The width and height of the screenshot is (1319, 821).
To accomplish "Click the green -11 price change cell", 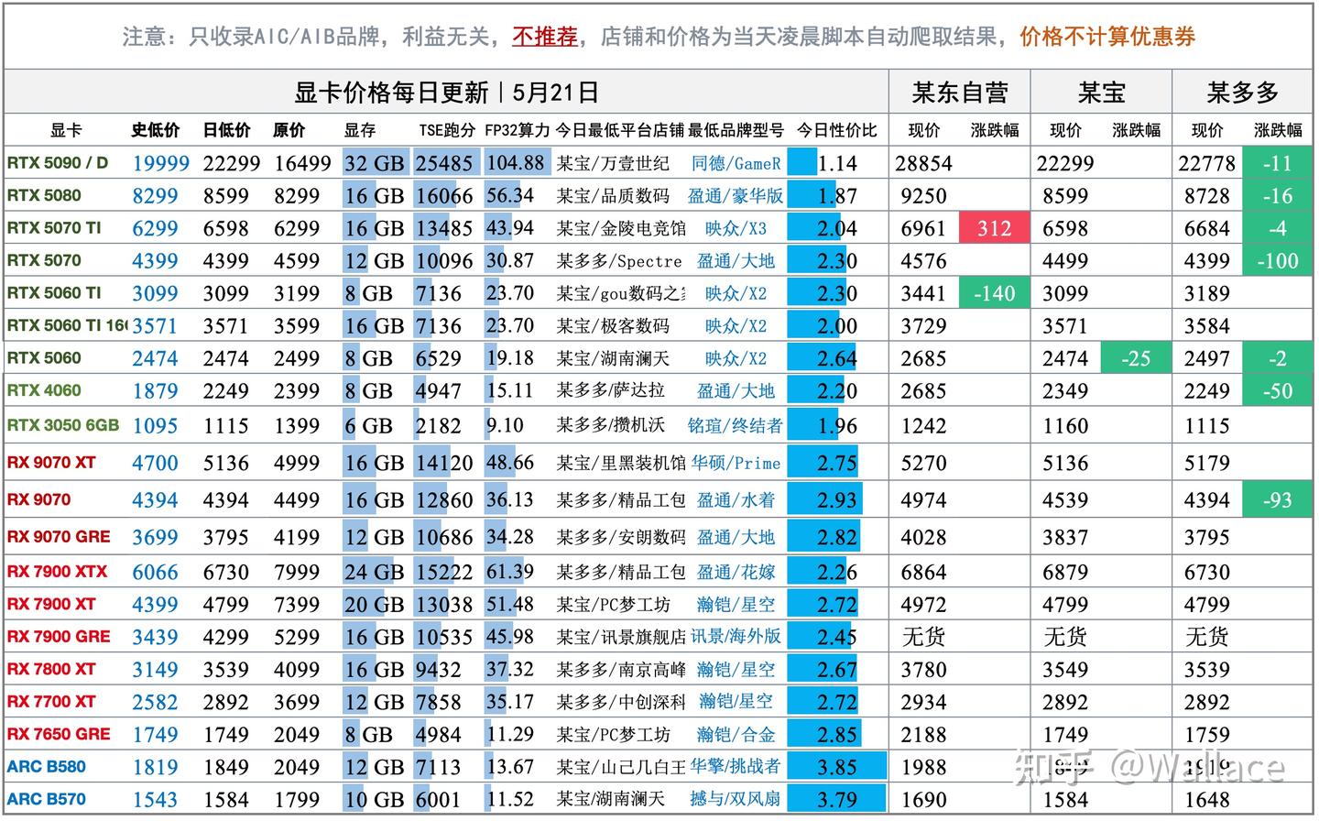I will [1278, 163].
